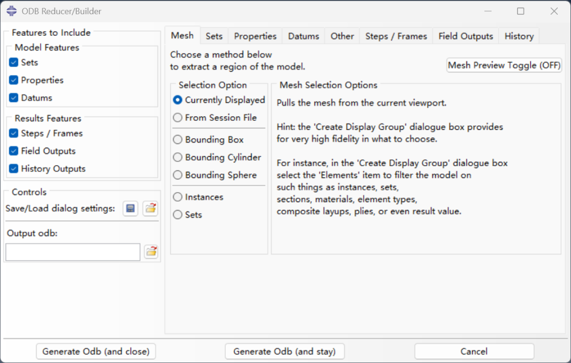
Task: Toggle the Field Outputs checkbox
Action: pyautogui.click(x=14, y=151)
